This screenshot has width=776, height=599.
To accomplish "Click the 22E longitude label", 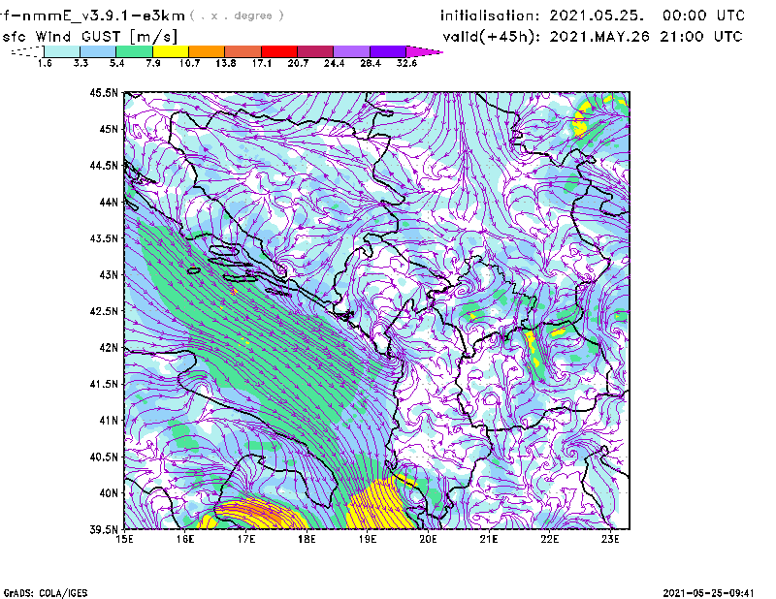I will (549, 539).
